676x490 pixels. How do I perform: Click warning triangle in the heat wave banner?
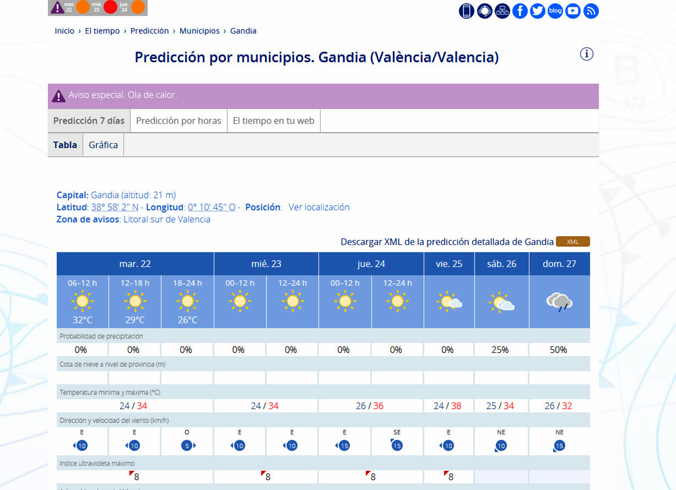58,96
